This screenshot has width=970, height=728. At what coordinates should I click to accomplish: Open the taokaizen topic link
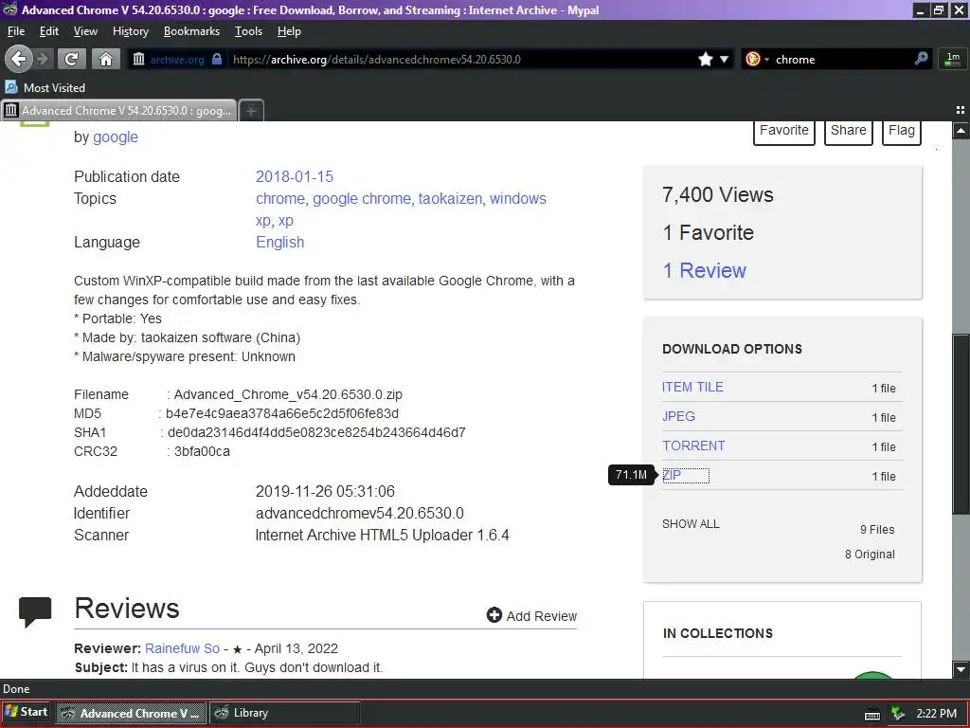(450, 199)
